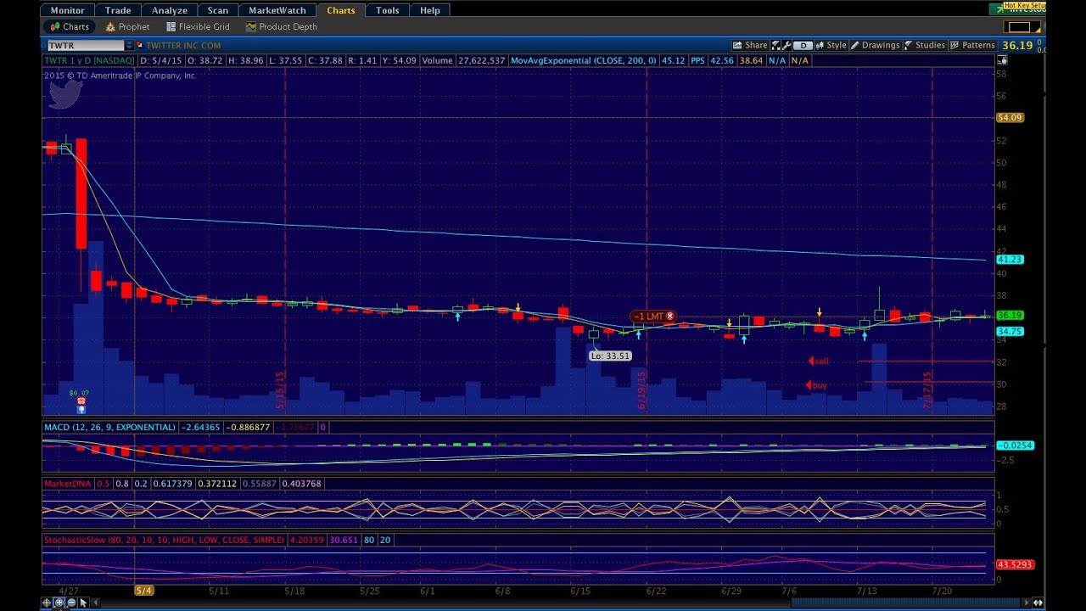Click the pointing hand icon below Patterns
The height and width of the screenshot is (611, 1086).
point(1002,60)
